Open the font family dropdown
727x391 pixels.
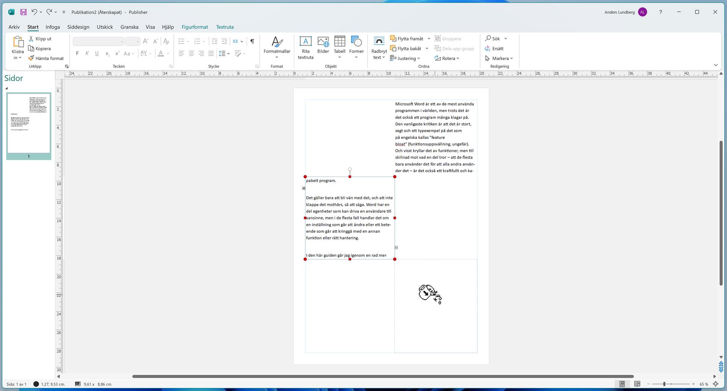tap(98, 41)
